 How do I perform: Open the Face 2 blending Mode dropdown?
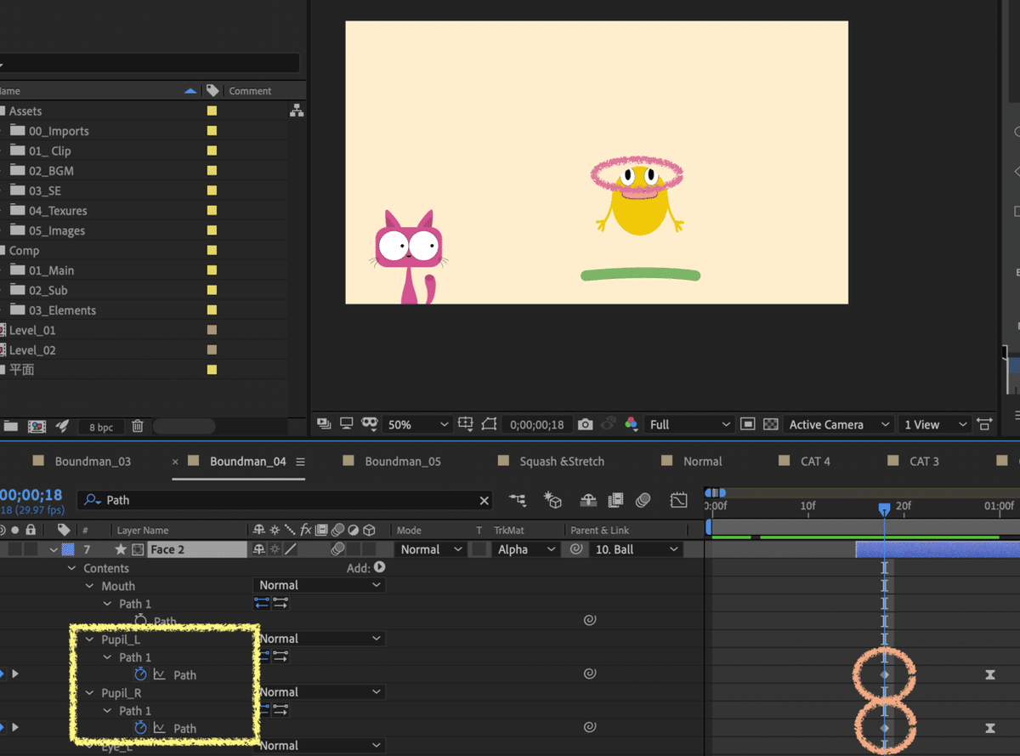click(432, 549)
